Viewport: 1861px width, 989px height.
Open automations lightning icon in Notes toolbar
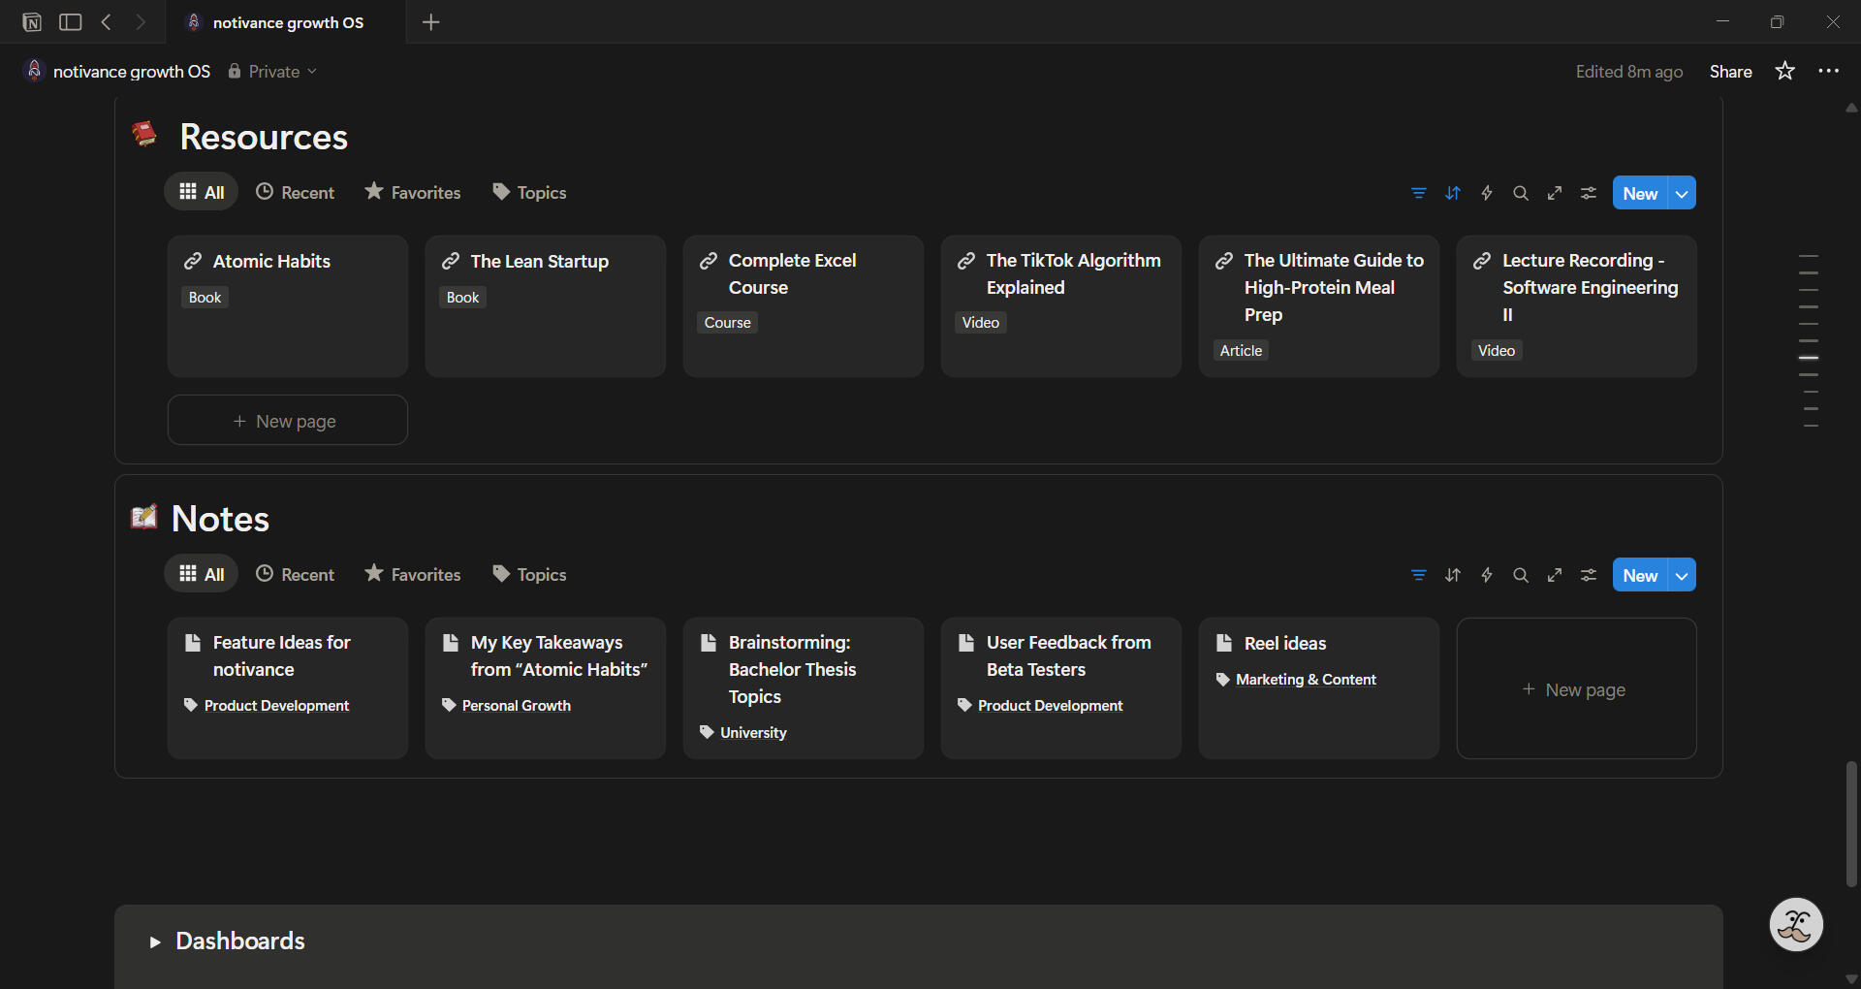tap(1486, 575)
